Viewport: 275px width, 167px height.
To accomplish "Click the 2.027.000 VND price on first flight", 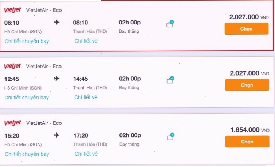I will point(249,17).
